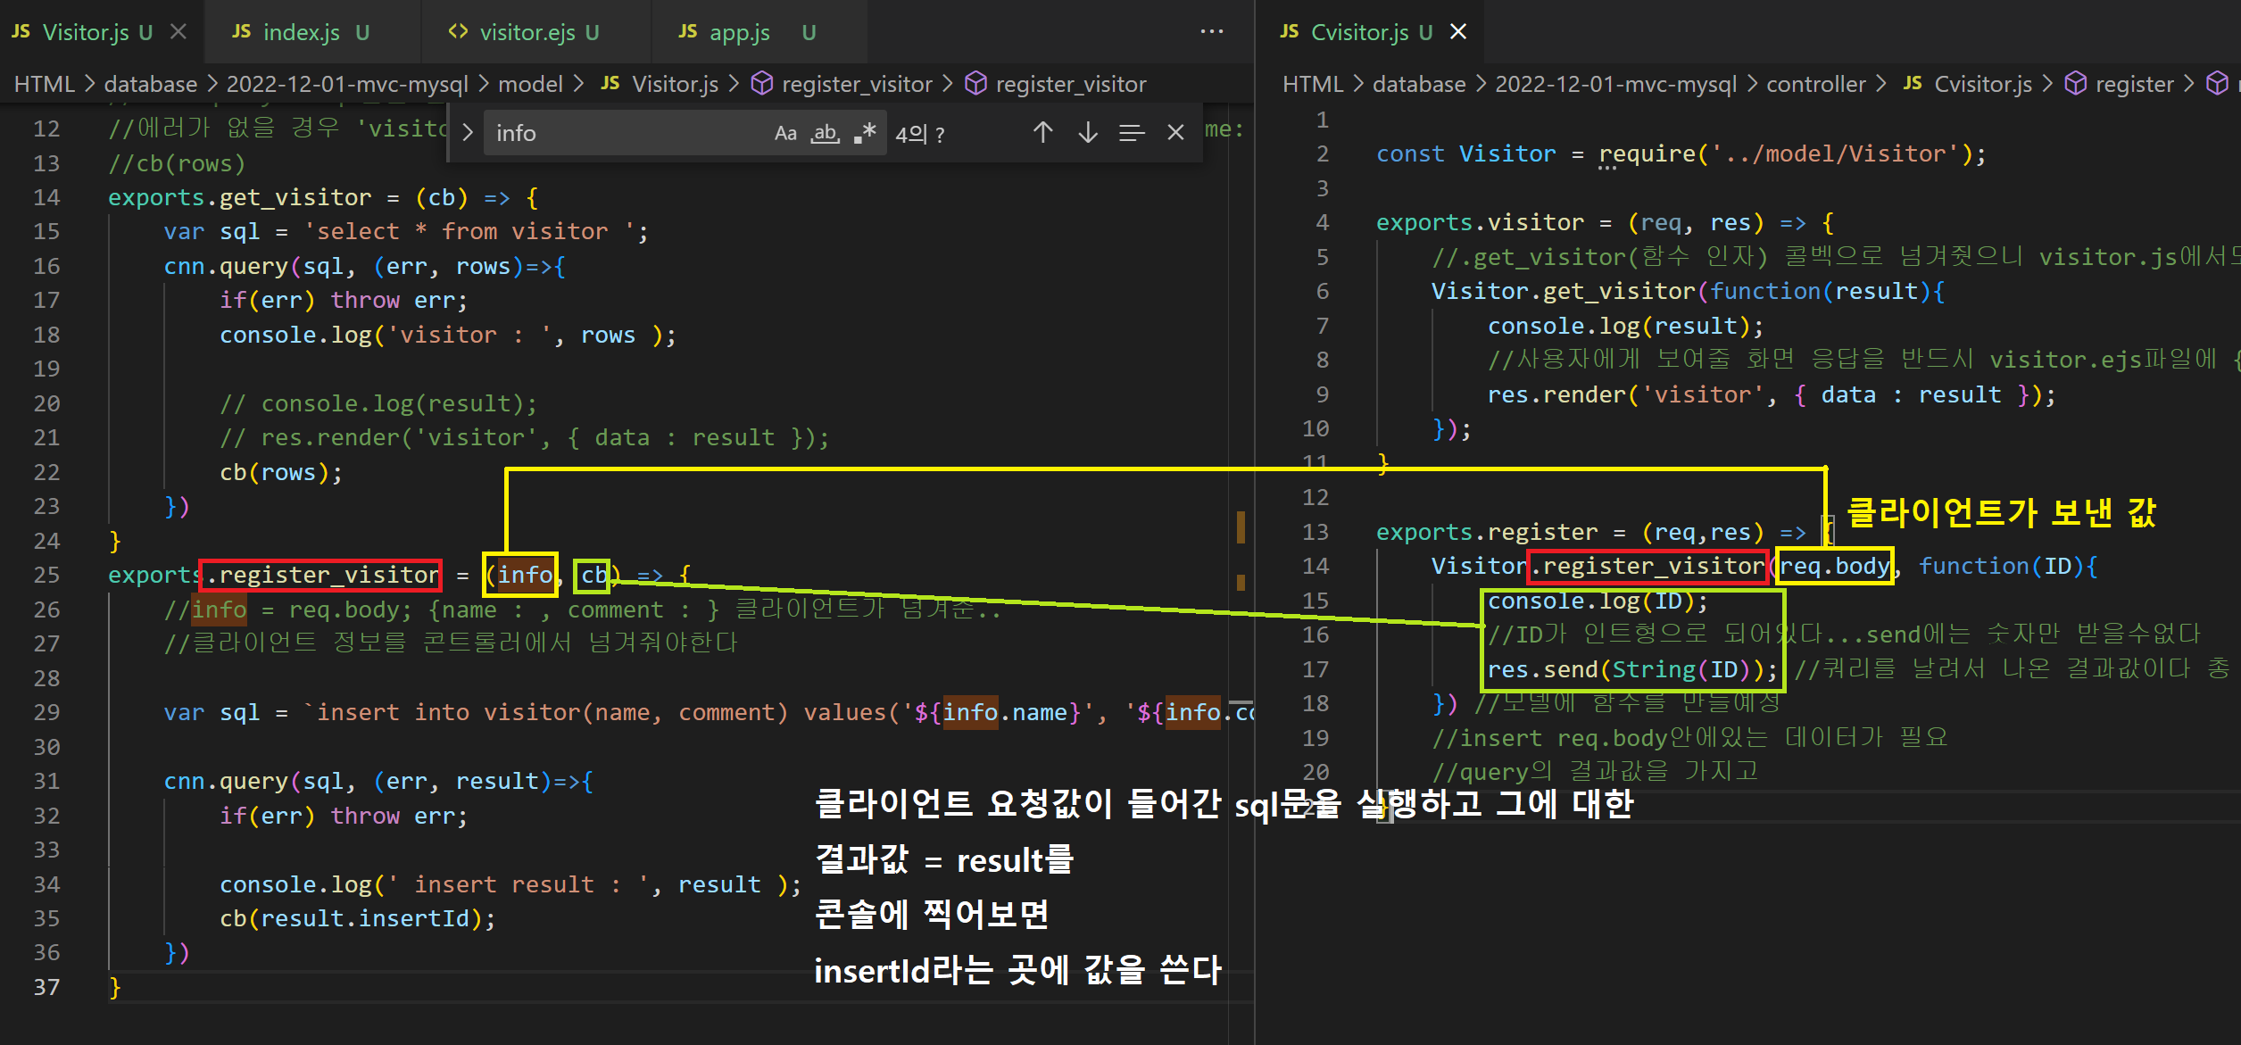Switch to visitor.ejs tab

(527, 32)
